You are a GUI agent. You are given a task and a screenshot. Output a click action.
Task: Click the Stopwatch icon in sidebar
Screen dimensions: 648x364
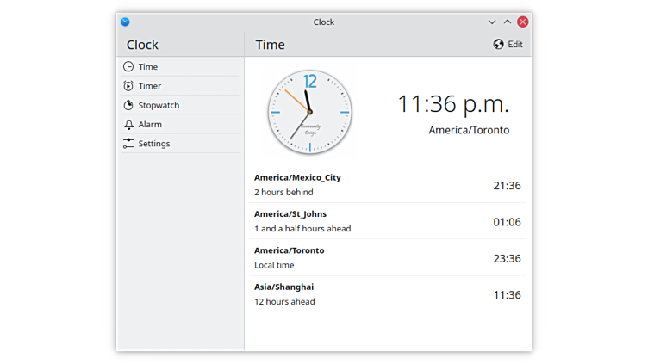[x=128, y=105]
